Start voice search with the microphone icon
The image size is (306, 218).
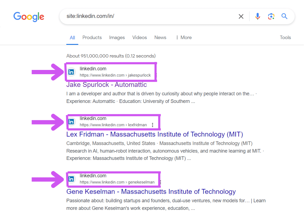click(x=257, y=16)
